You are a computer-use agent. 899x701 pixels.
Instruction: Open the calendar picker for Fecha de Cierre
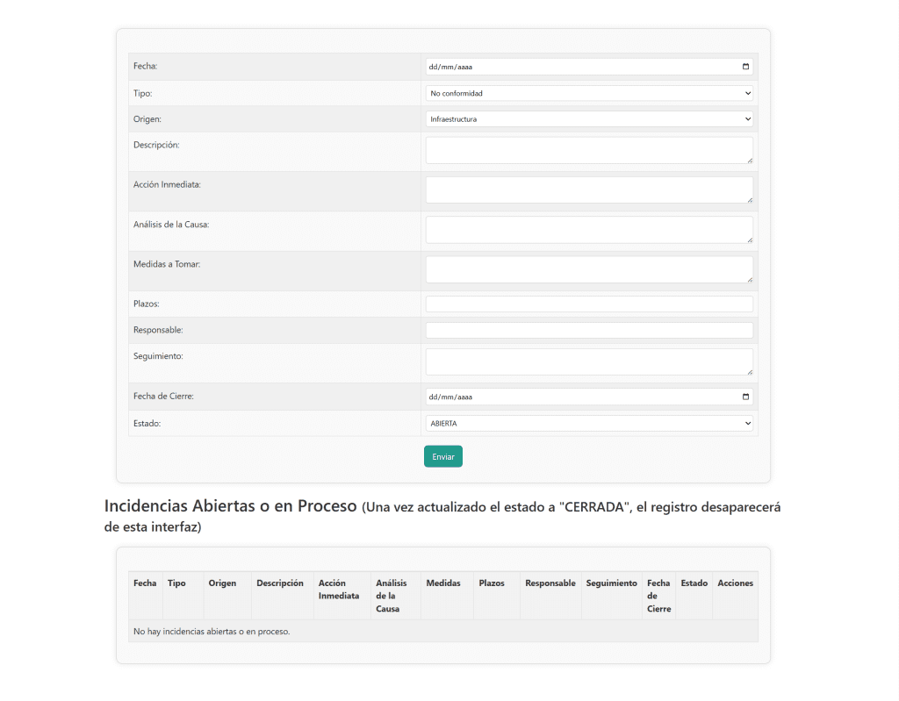tap(745, 397)
